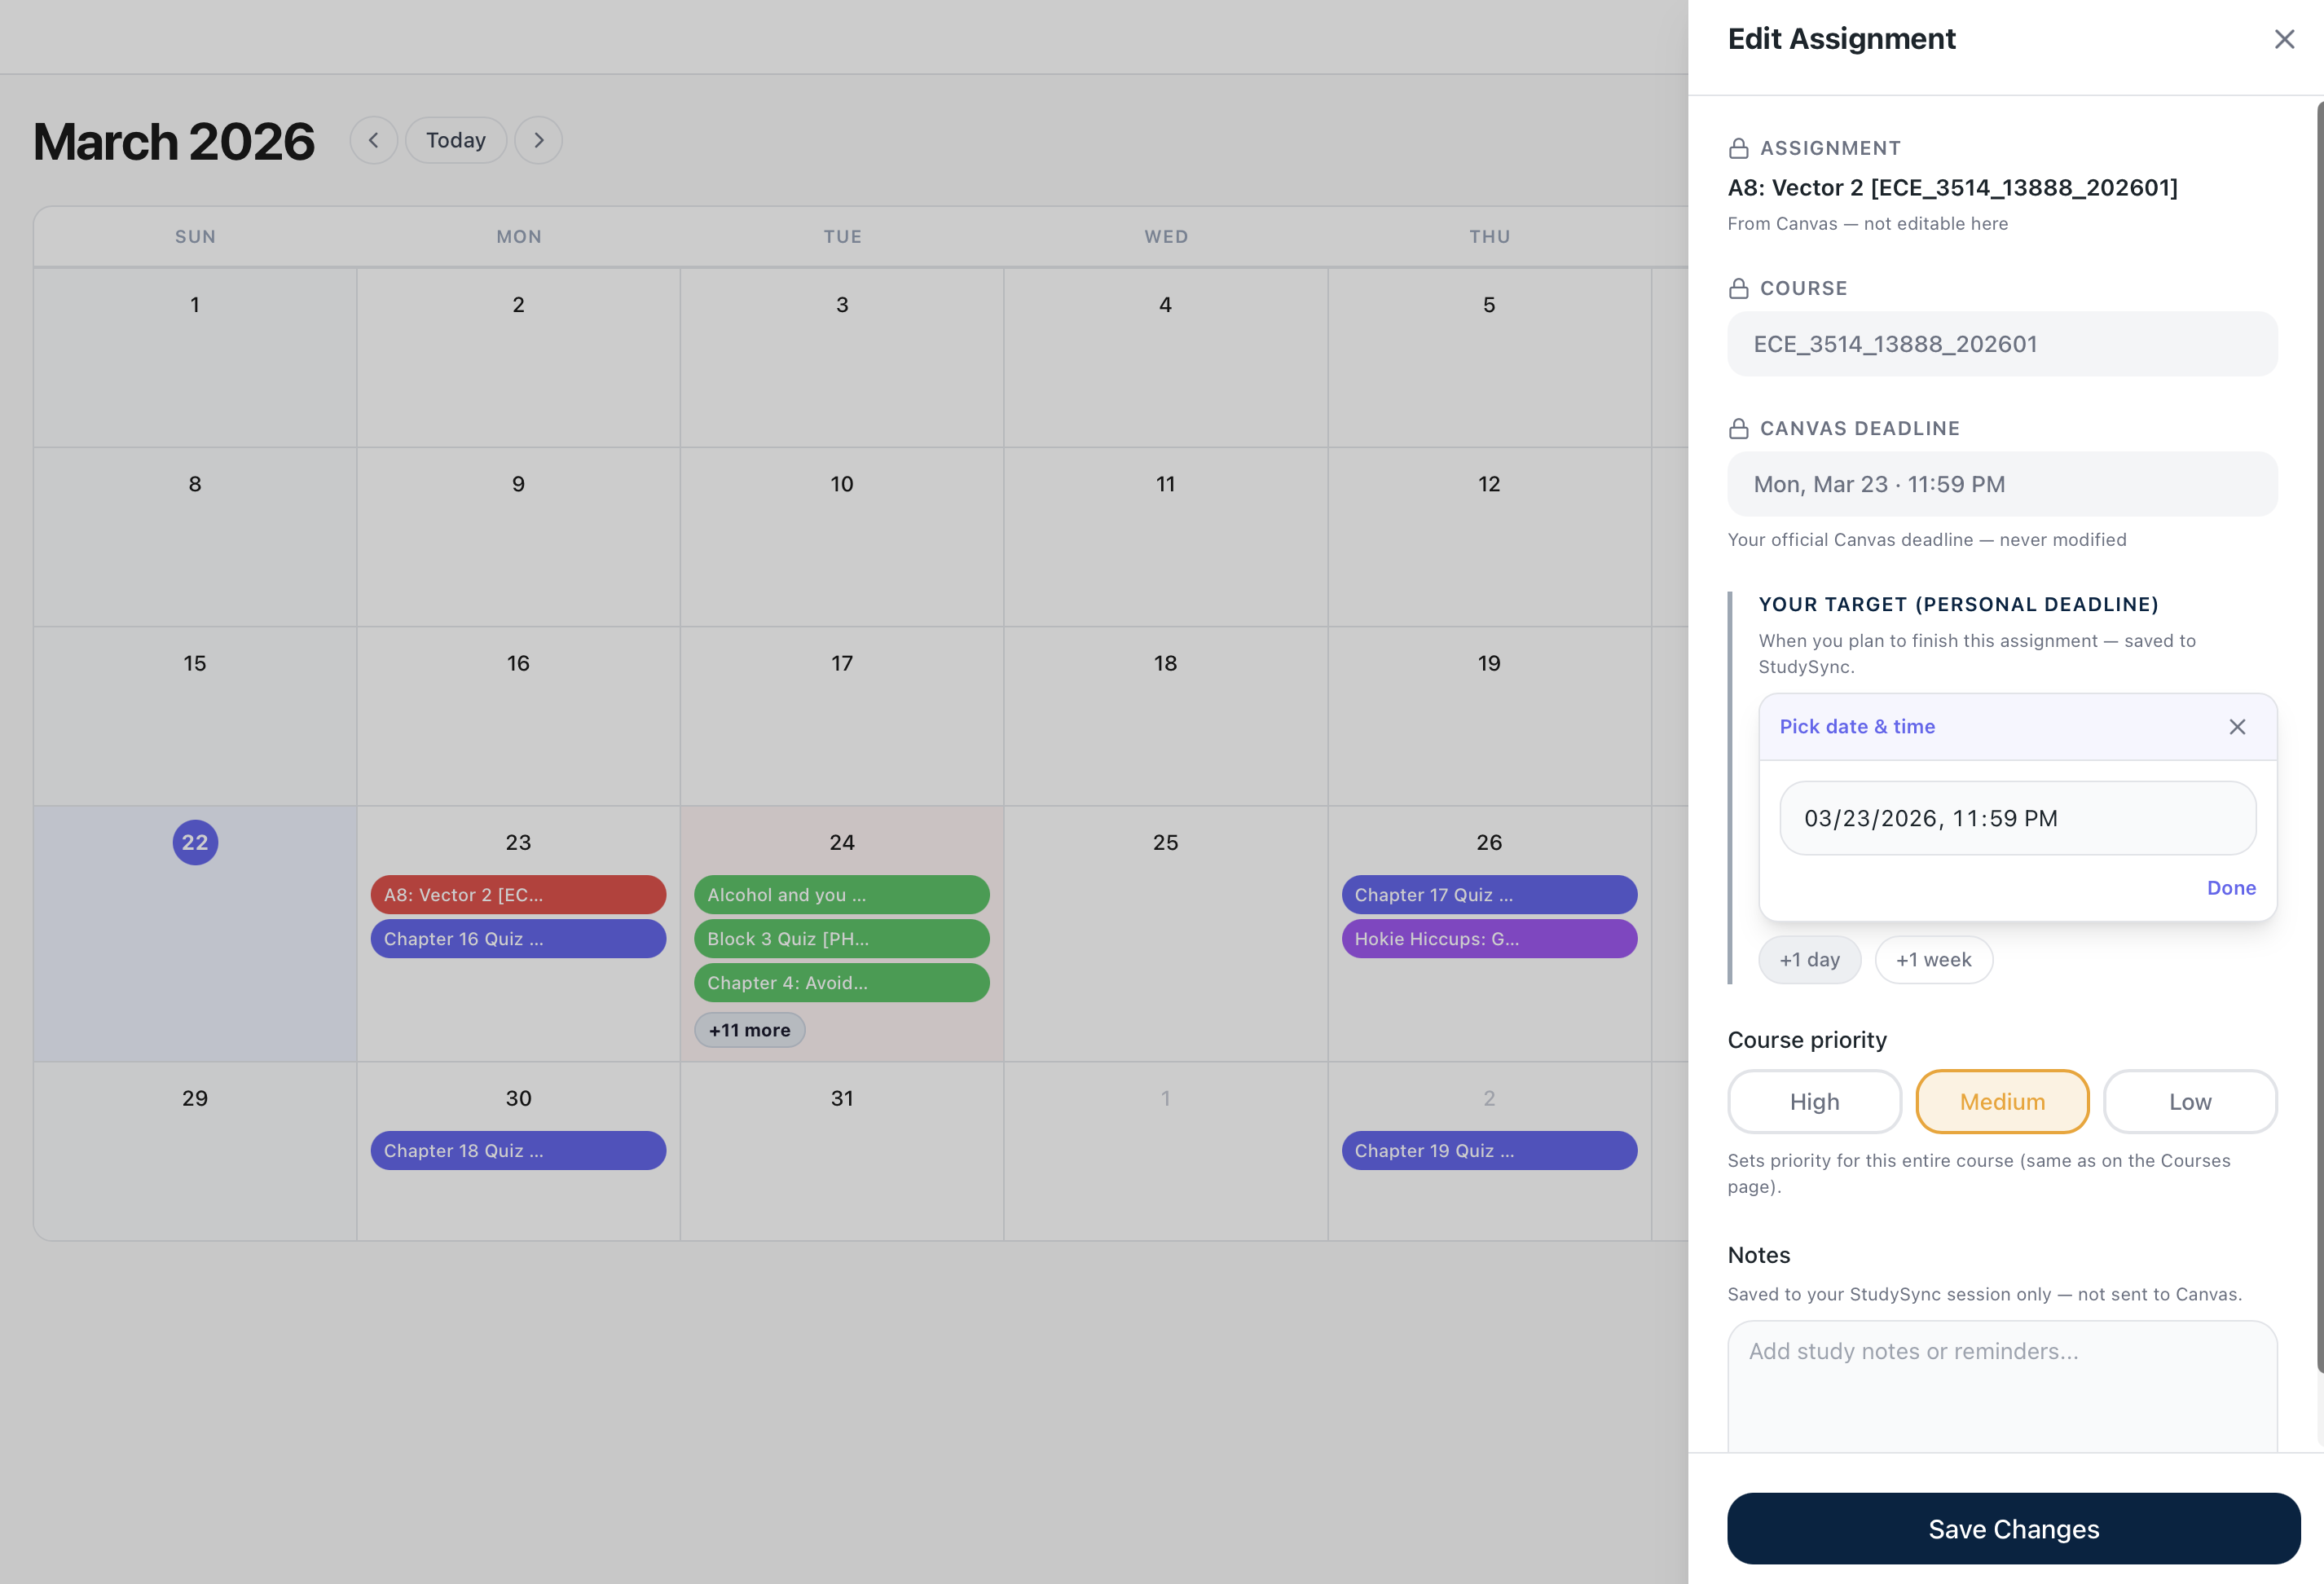The height and width of the screenshot is (1584, 2324).
Task: Add +1 week to target deadline
Action: 1932,960
